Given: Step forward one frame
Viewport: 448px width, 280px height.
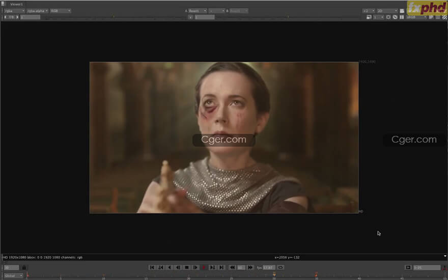Looking at the screenshot, I should tap(195, 267).
